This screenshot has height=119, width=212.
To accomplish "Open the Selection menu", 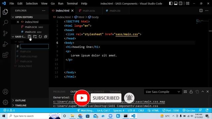I will (32, 4).
